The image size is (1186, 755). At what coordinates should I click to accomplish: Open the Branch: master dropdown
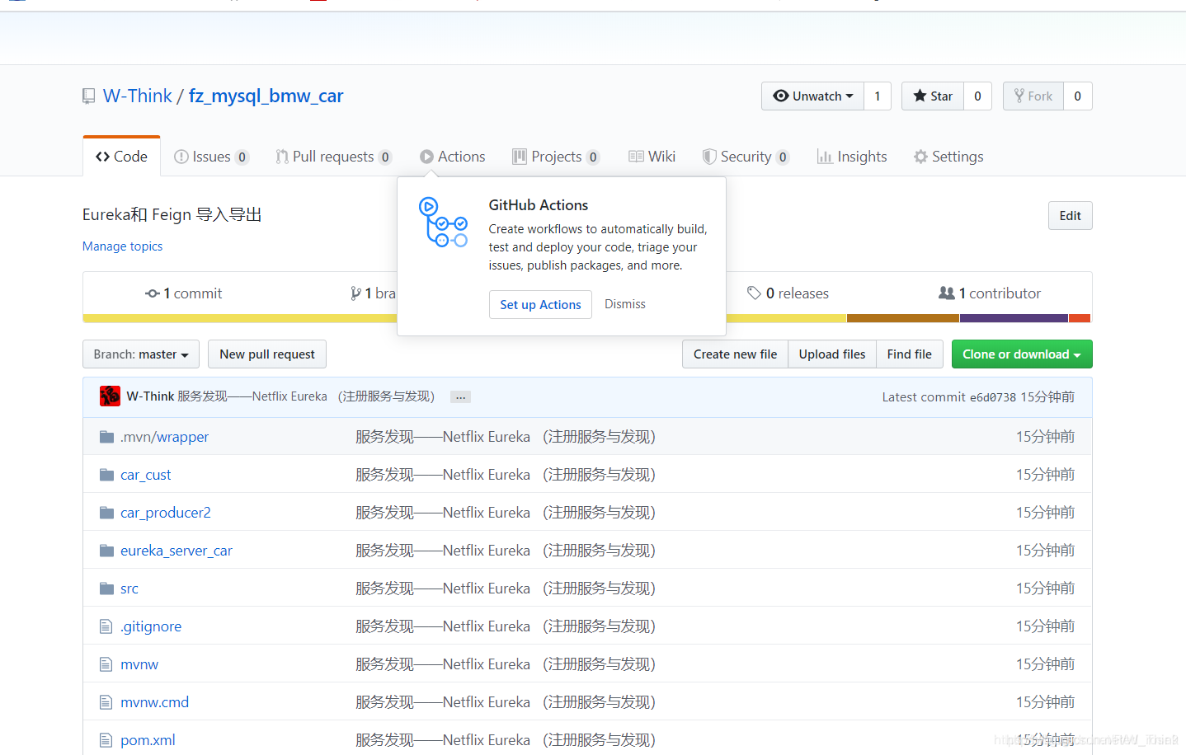141,354
